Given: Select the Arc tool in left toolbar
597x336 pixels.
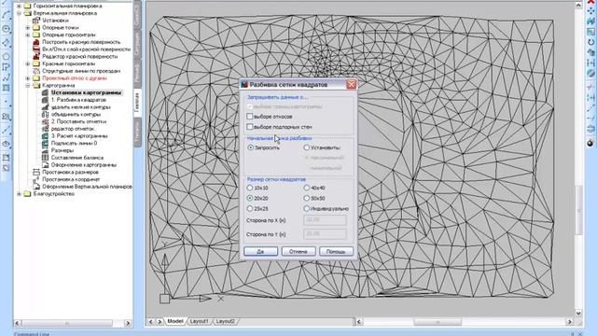Looking at the screenshot, I should [x=6, y=15].
